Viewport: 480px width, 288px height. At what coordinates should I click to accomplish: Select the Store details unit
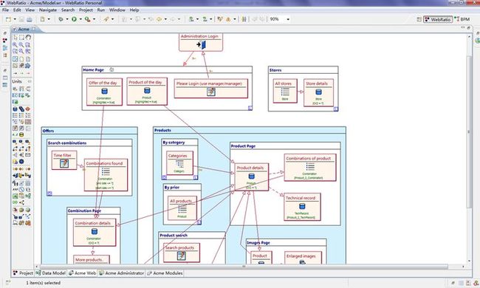(318, 93)
